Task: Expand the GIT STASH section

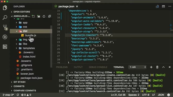Action: pyautogui.click(x=19, y=82)
